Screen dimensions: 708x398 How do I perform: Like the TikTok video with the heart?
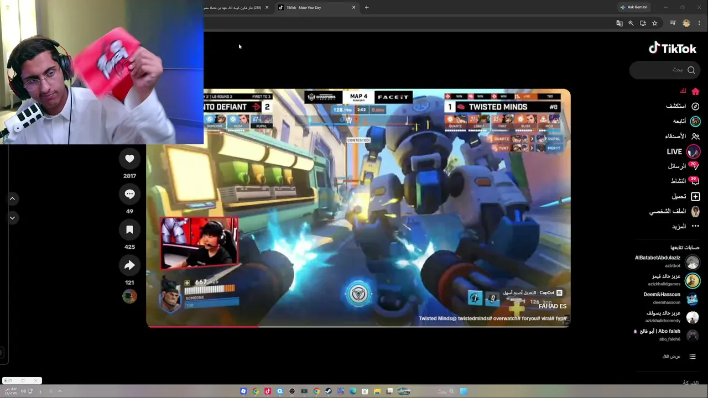[129, 159]
